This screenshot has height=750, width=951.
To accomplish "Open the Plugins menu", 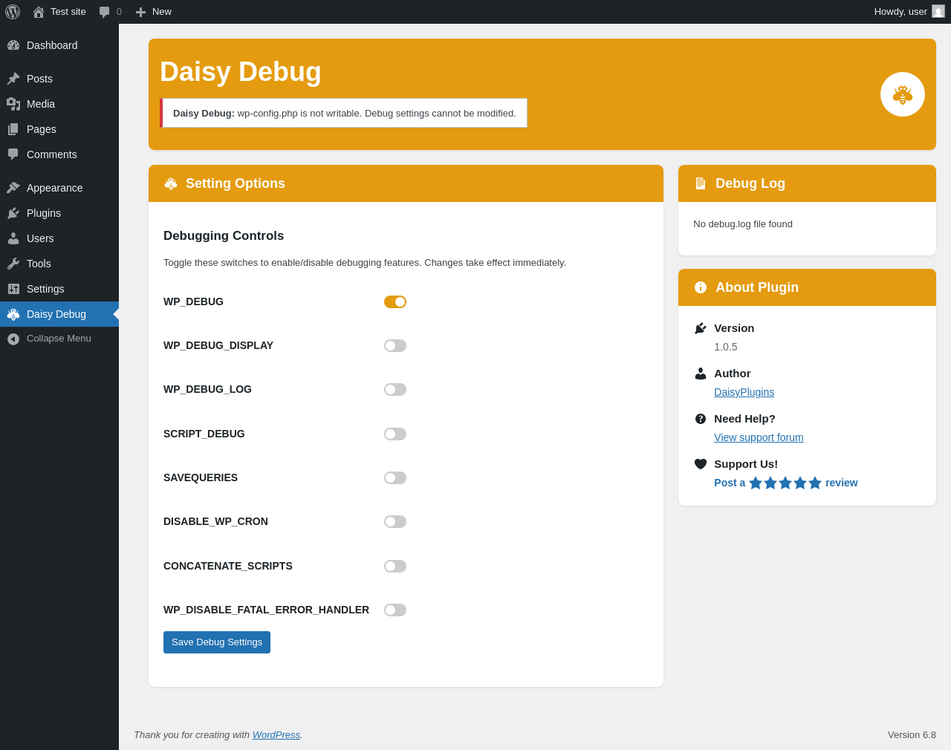I will click(59, 213).
